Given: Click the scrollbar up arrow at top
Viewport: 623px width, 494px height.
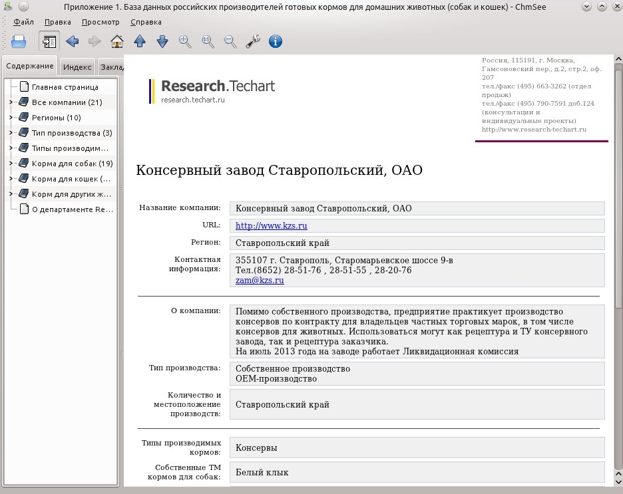Looking at the screenshot, I should [618, 59].
